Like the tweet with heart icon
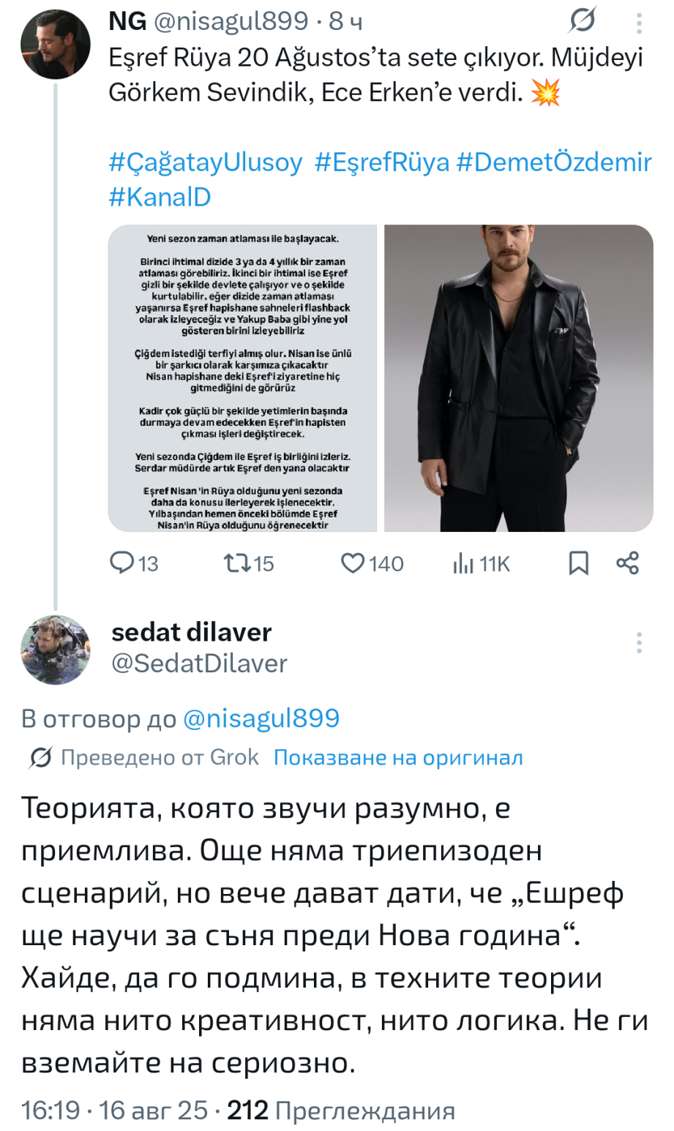The image size is (674, 1131). click(353, 563)
